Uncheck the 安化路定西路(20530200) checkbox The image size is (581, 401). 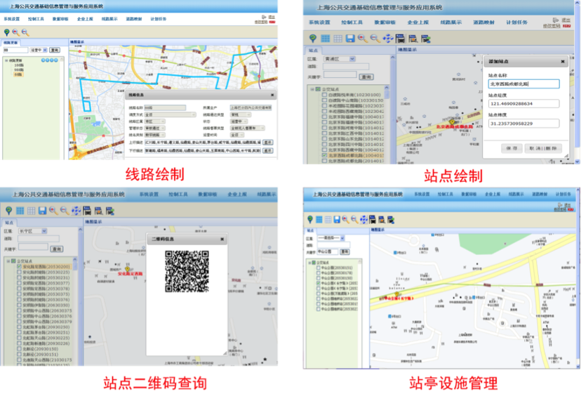click(19, 266)
